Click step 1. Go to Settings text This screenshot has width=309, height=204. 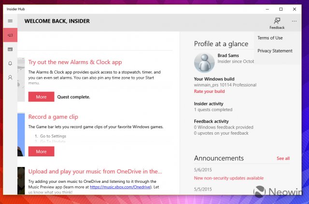(x=50, y=136)
